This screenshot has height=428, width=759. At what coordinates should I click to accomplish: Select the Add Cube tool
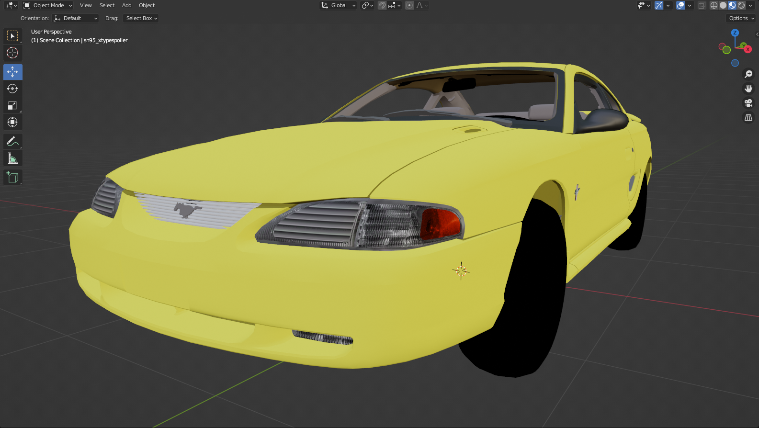[x=12, y=177]
